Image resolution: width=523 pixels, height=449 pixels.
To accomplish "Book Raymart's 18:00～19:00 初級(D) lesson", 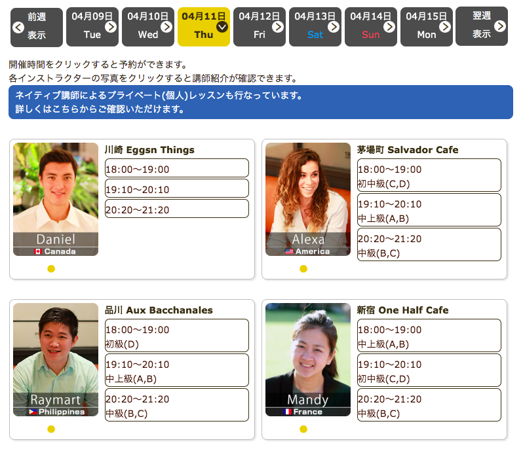I will point(177,336).
